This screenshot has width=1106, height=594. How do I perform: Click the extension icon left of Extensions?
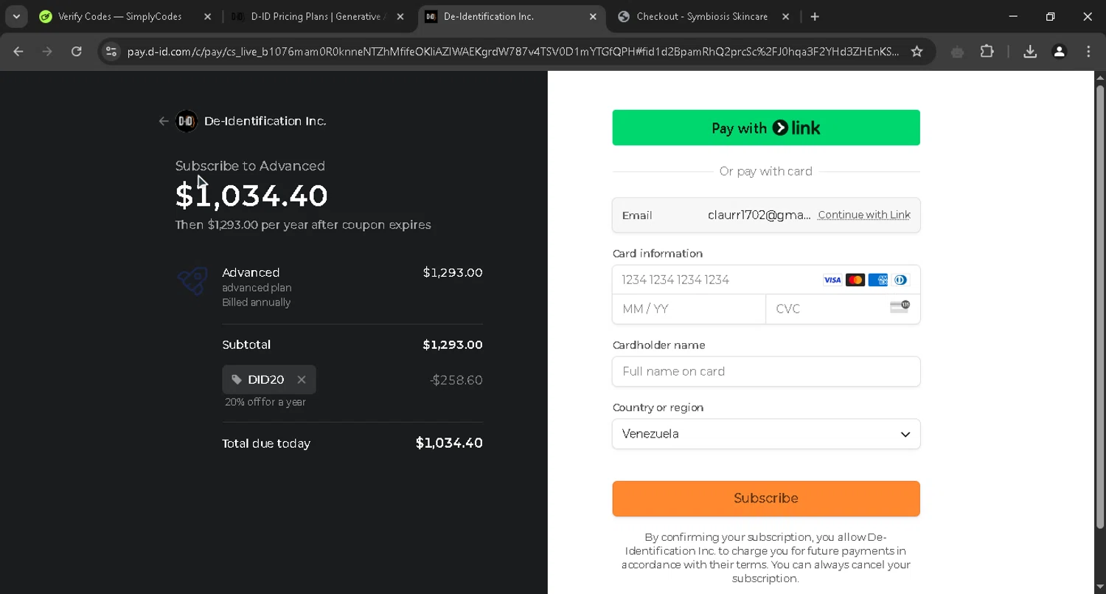tap(957, 52)
